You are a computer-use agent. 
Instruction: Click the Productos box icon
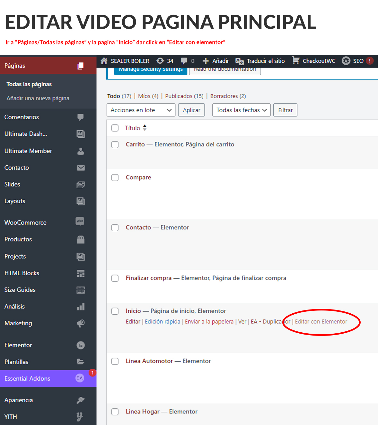81,239
